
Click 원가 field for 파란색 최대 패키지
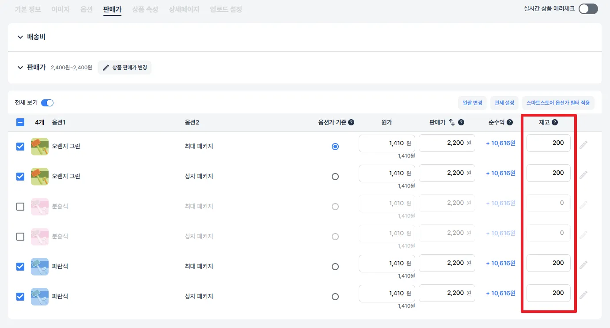click(387, 263)
